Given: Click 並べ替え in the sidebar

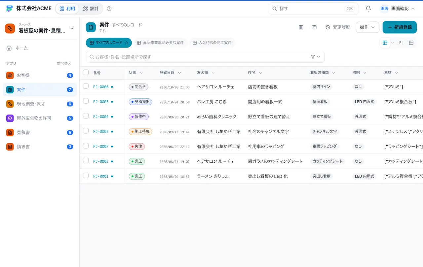Looking at the screenshot, I should point(64,63).
